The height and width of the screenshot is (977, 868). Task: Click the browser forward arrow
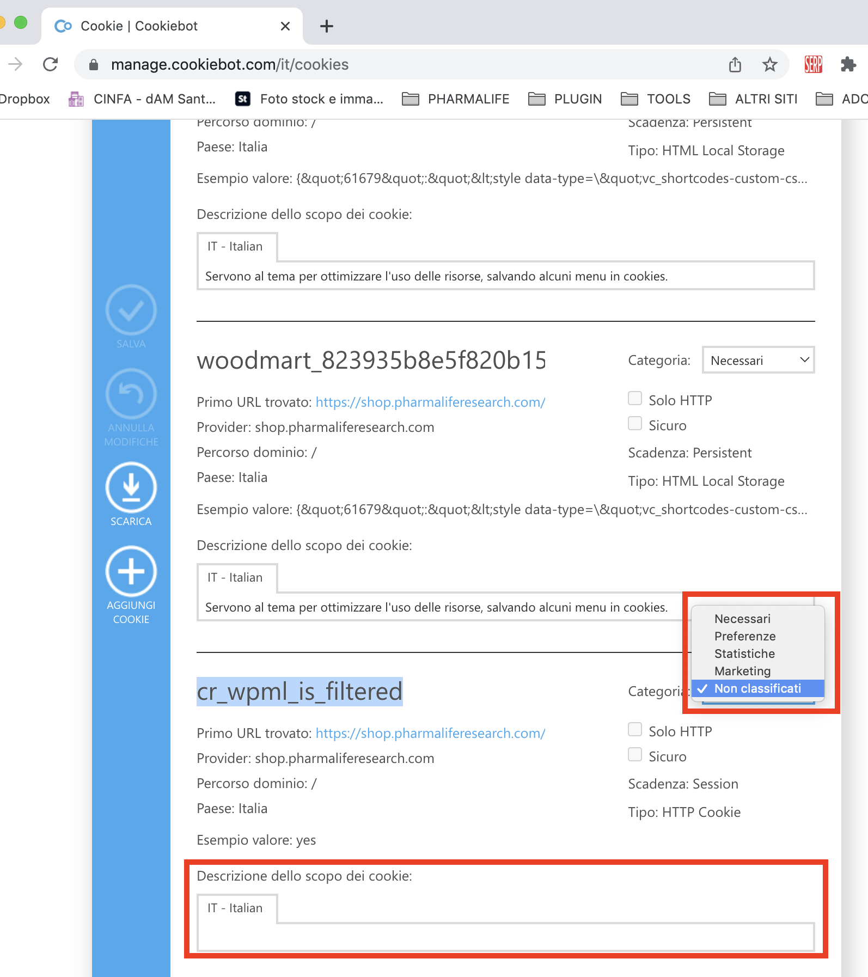tap(15, 64)
